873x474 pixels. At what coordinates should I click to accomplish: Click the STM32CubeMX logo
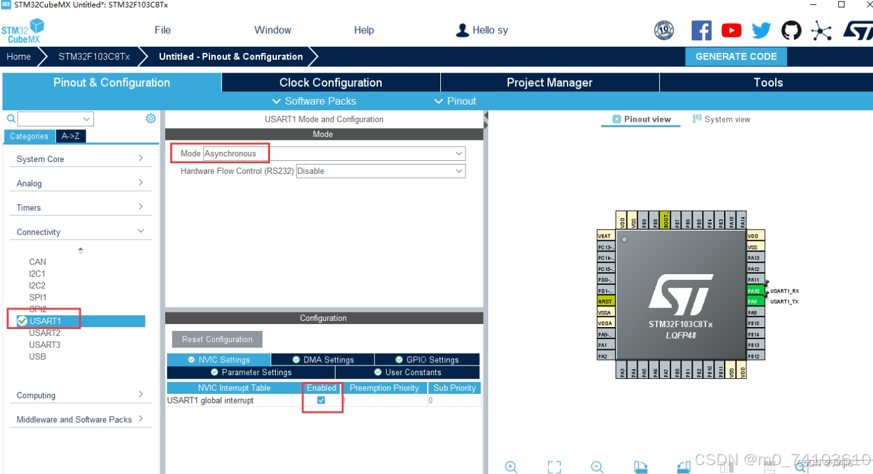click(x=23, y=31)
